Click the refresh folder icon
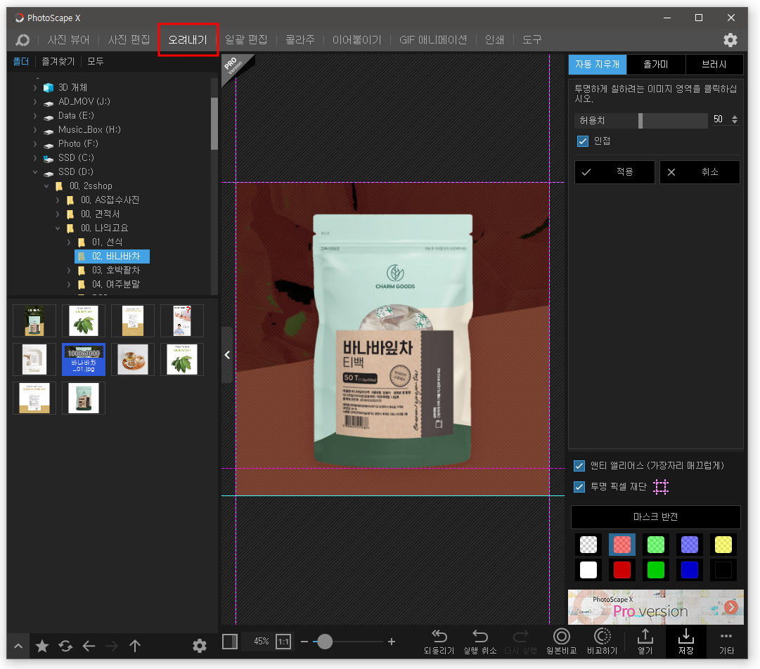This screenshot has width=760, height=669. 65,646
